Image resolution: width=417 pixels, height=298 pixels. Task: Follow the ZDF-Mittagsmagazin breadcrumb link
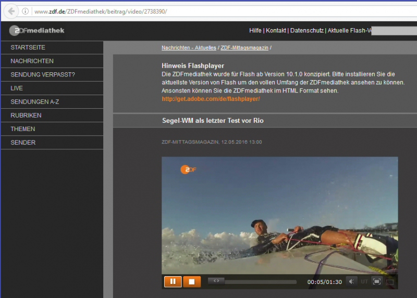(x=244, y=48)
